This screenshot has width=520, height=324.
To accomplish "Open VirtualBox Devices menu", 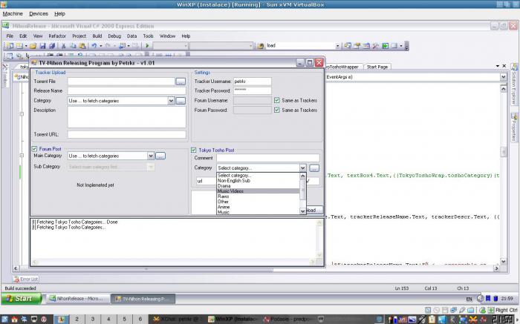I will click(x=39, y=13).
